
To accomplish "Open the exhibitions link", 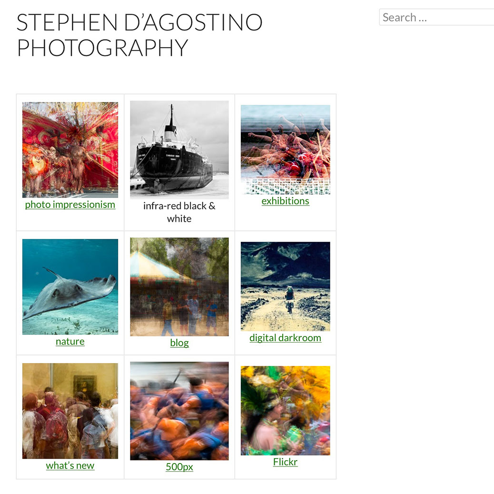I will [x=286, y=201].
